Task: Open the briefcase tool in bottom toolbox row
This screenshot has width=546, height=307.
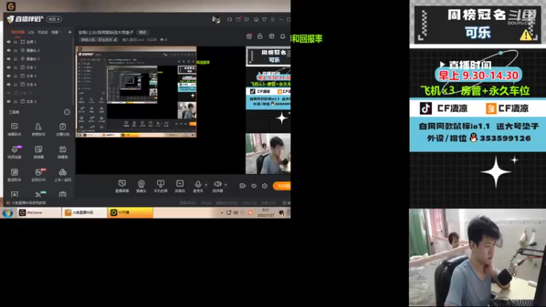Action: click(63, 194)
